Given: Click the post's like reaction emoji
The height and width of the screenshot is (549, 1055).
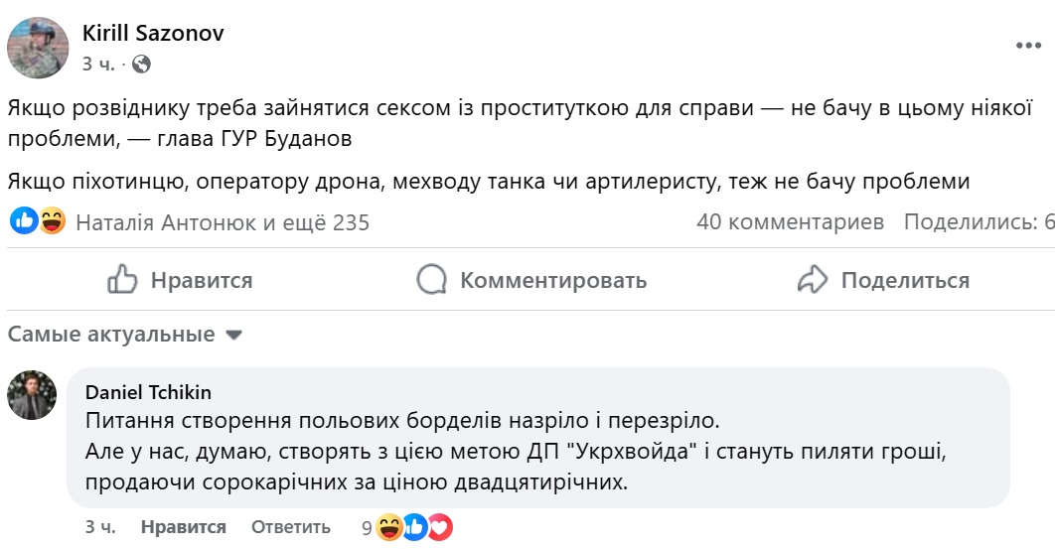Looking at the screenshot, I should click(24, 221).
